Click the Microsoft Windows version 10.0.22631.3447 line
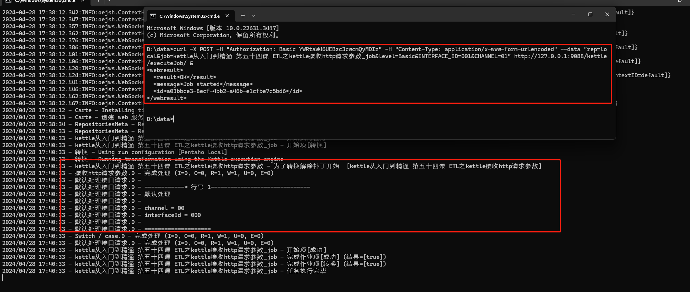The height and width of the screenshot is (292, 690). click(x=213, y=28)
